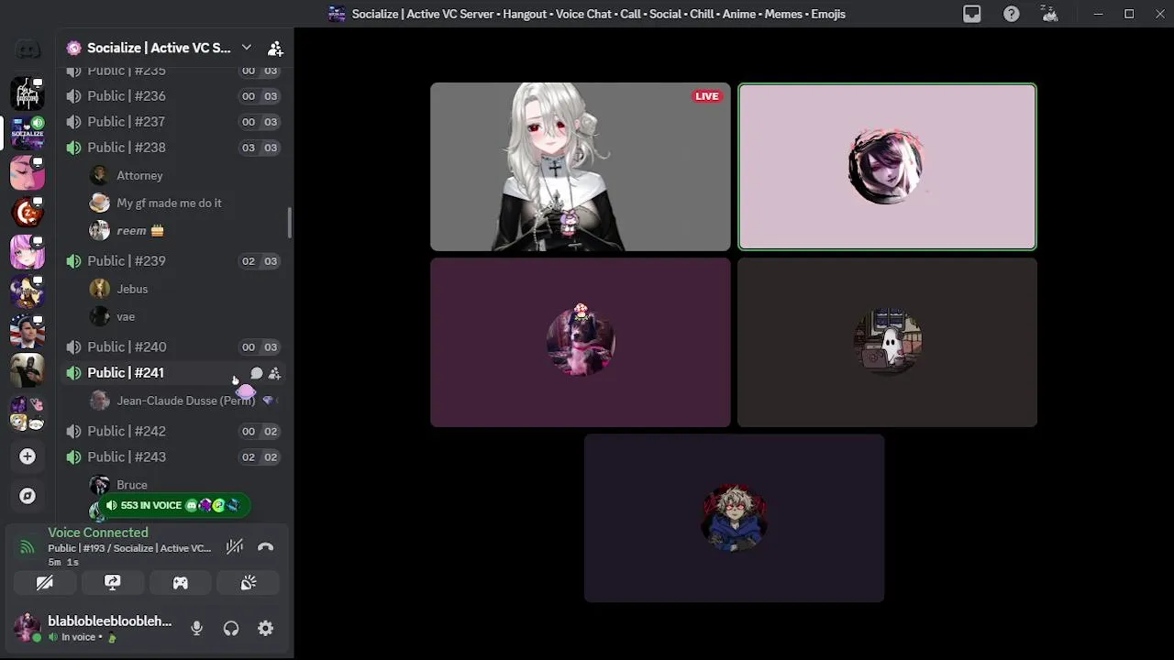Open the soundboard button
1174x660 pixels.
tap(249, 582)
